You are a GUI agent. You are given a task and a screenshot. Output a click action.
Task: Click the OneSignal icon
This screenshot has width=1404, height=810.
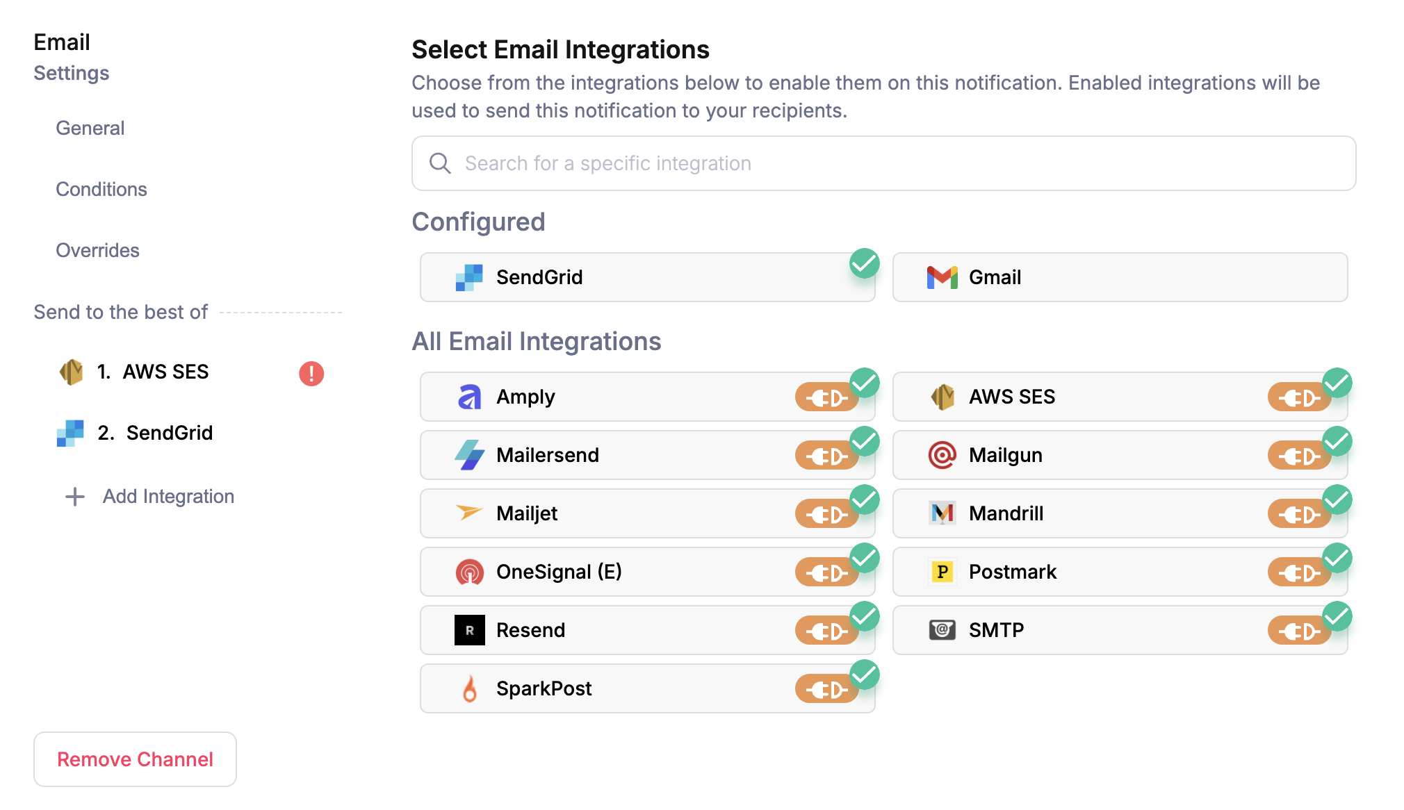tap(471, 572)
